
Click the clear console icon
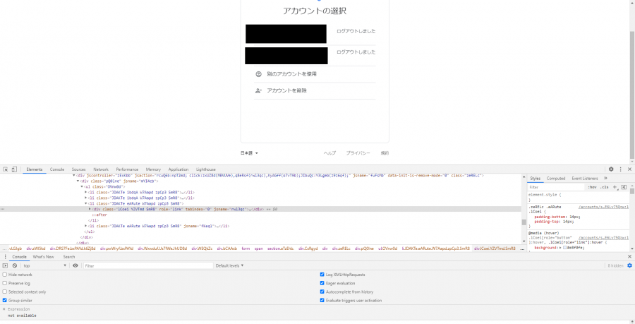pyautogui.click(x=14, y=265)
